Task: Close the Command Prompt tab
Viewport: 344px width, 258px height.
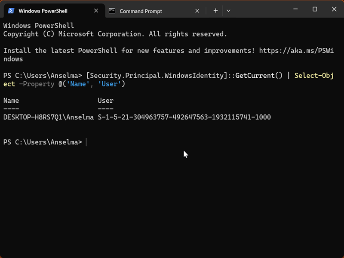Action: 197,11
